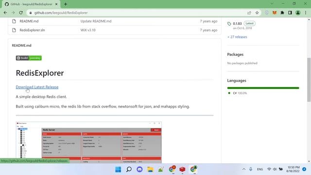Viewport: 311px width, 175px height.
Task: Show hidden tray icons chevron
Action: tap(244, 169)
